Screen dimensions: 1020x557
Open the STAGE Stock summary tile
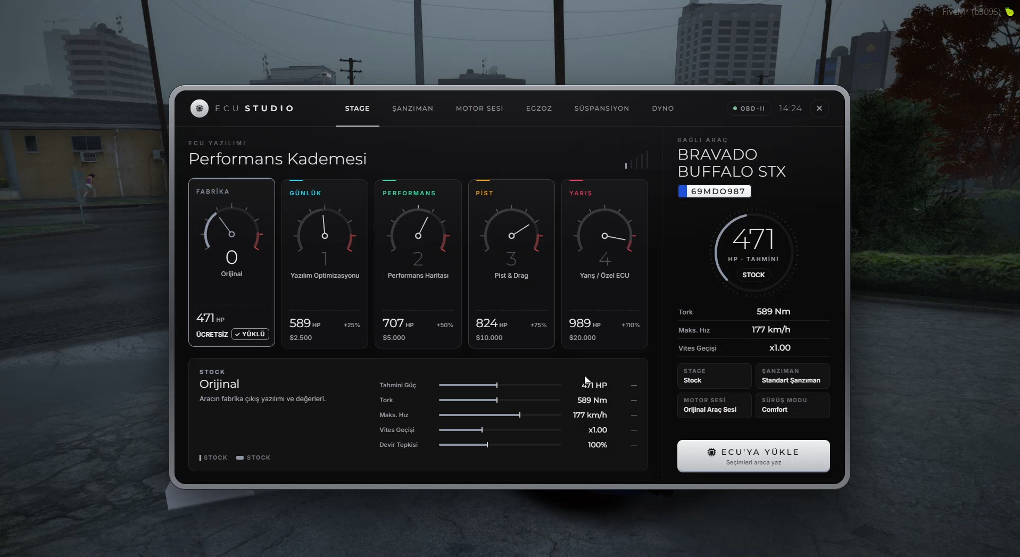[x=714, y=376]
